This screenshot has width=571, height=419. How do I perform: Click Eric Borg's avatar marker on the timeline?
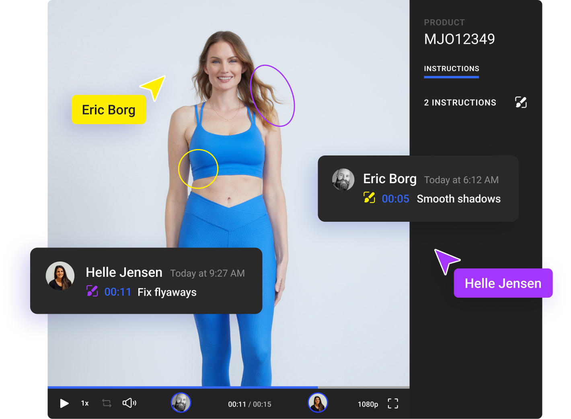[181, 403]
